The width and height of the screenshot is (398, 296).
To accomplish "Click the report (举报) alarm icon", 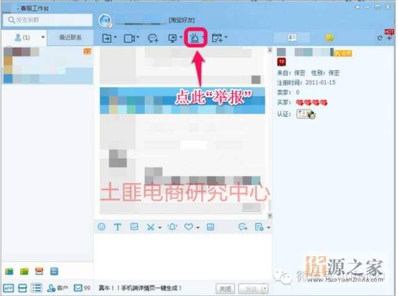I will coord(195,39).
